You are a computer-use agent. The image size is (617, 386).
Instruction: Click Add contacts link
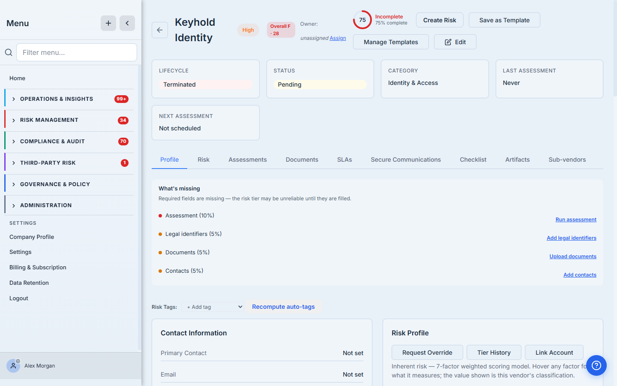pyautogui.click(x=580, y=275)
